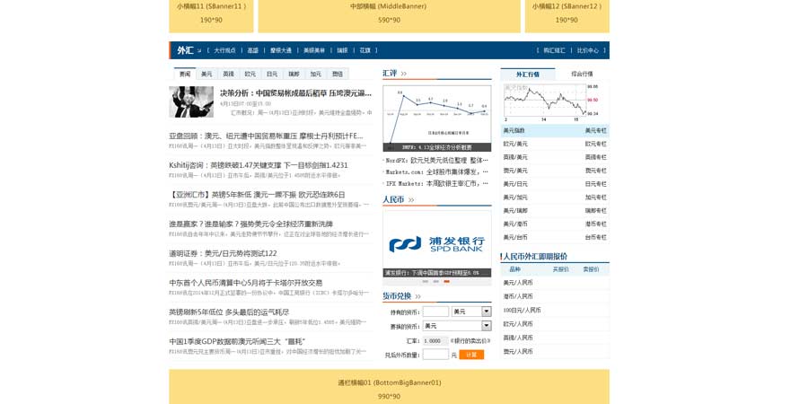Image resolution: width=808 pixels, height=404 pixels.
Task: Open the 持有的货币 currency dropdown
Action: click(487, 312)
